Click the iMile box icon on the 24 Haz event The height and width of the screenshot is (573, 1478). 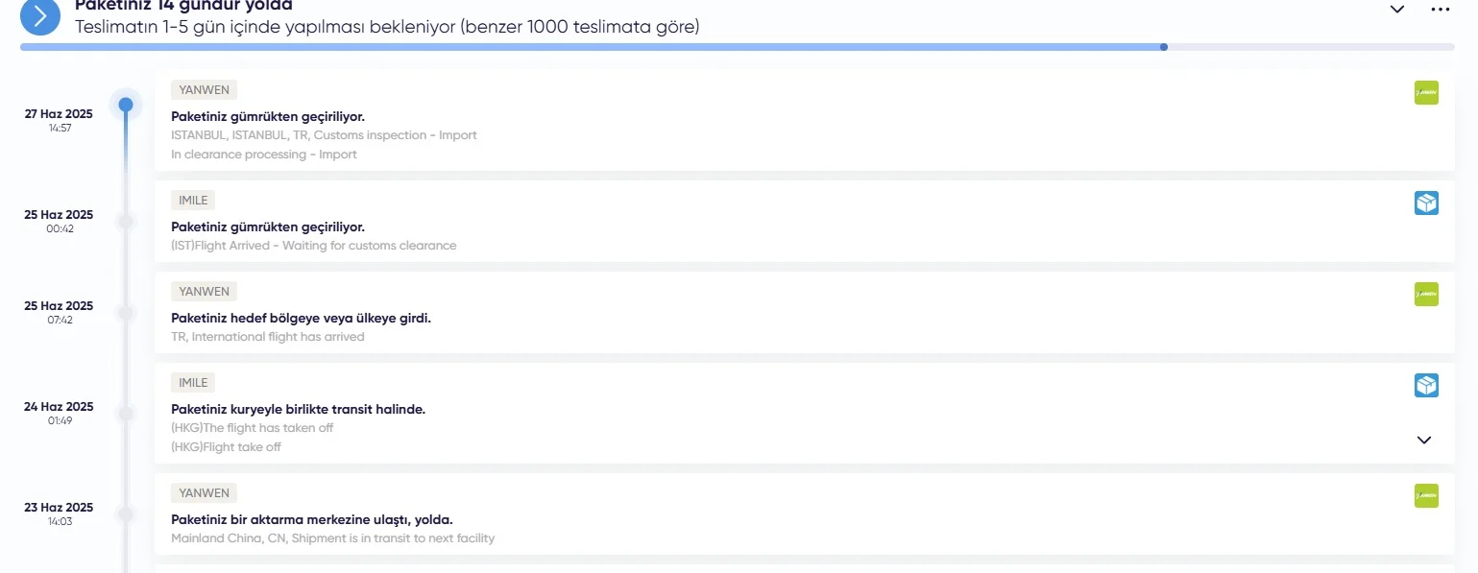pyautogui.click(x=1426, y=386)
